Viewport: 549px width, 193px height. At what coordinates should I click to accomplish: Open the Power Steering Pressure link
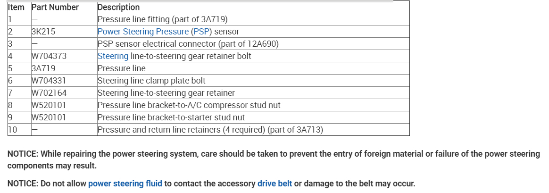[143, 32]
